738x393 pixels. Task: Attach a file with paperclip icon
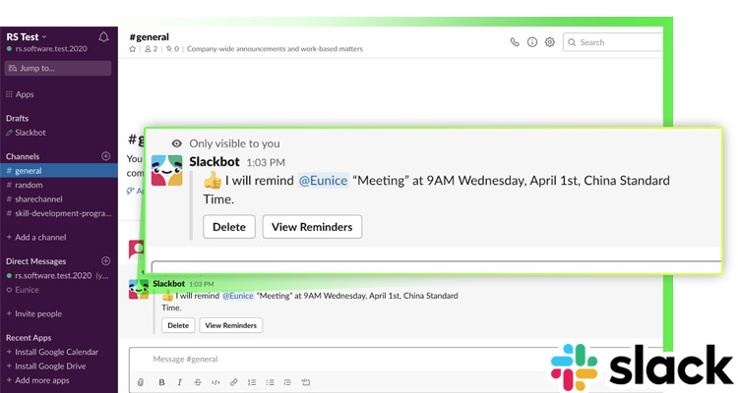click(141, 382)
